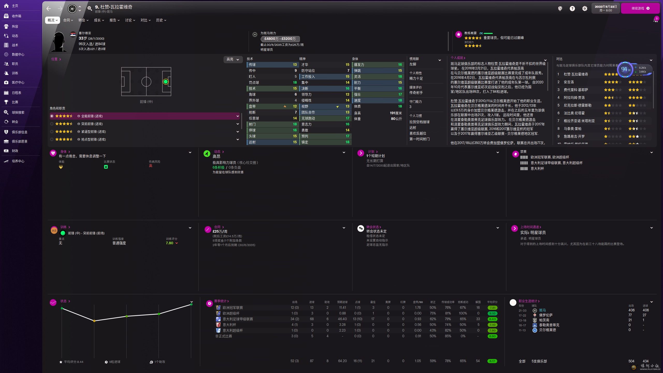This screenshot has width=663, height=373.
Task: Open the 高亮 highlight dropdown
Action: (x=233, y=59)
